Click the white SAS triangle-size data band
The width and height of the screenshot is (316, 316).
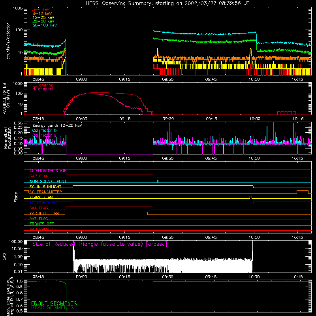click(x=163, y=265)
